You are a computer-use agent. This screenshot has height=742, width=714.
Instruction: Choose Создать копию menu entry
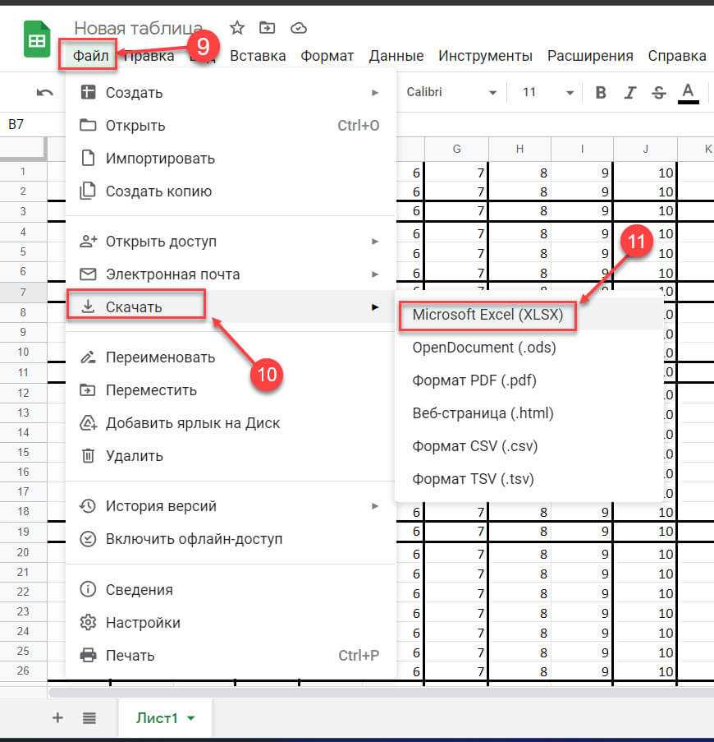(231, 191)
